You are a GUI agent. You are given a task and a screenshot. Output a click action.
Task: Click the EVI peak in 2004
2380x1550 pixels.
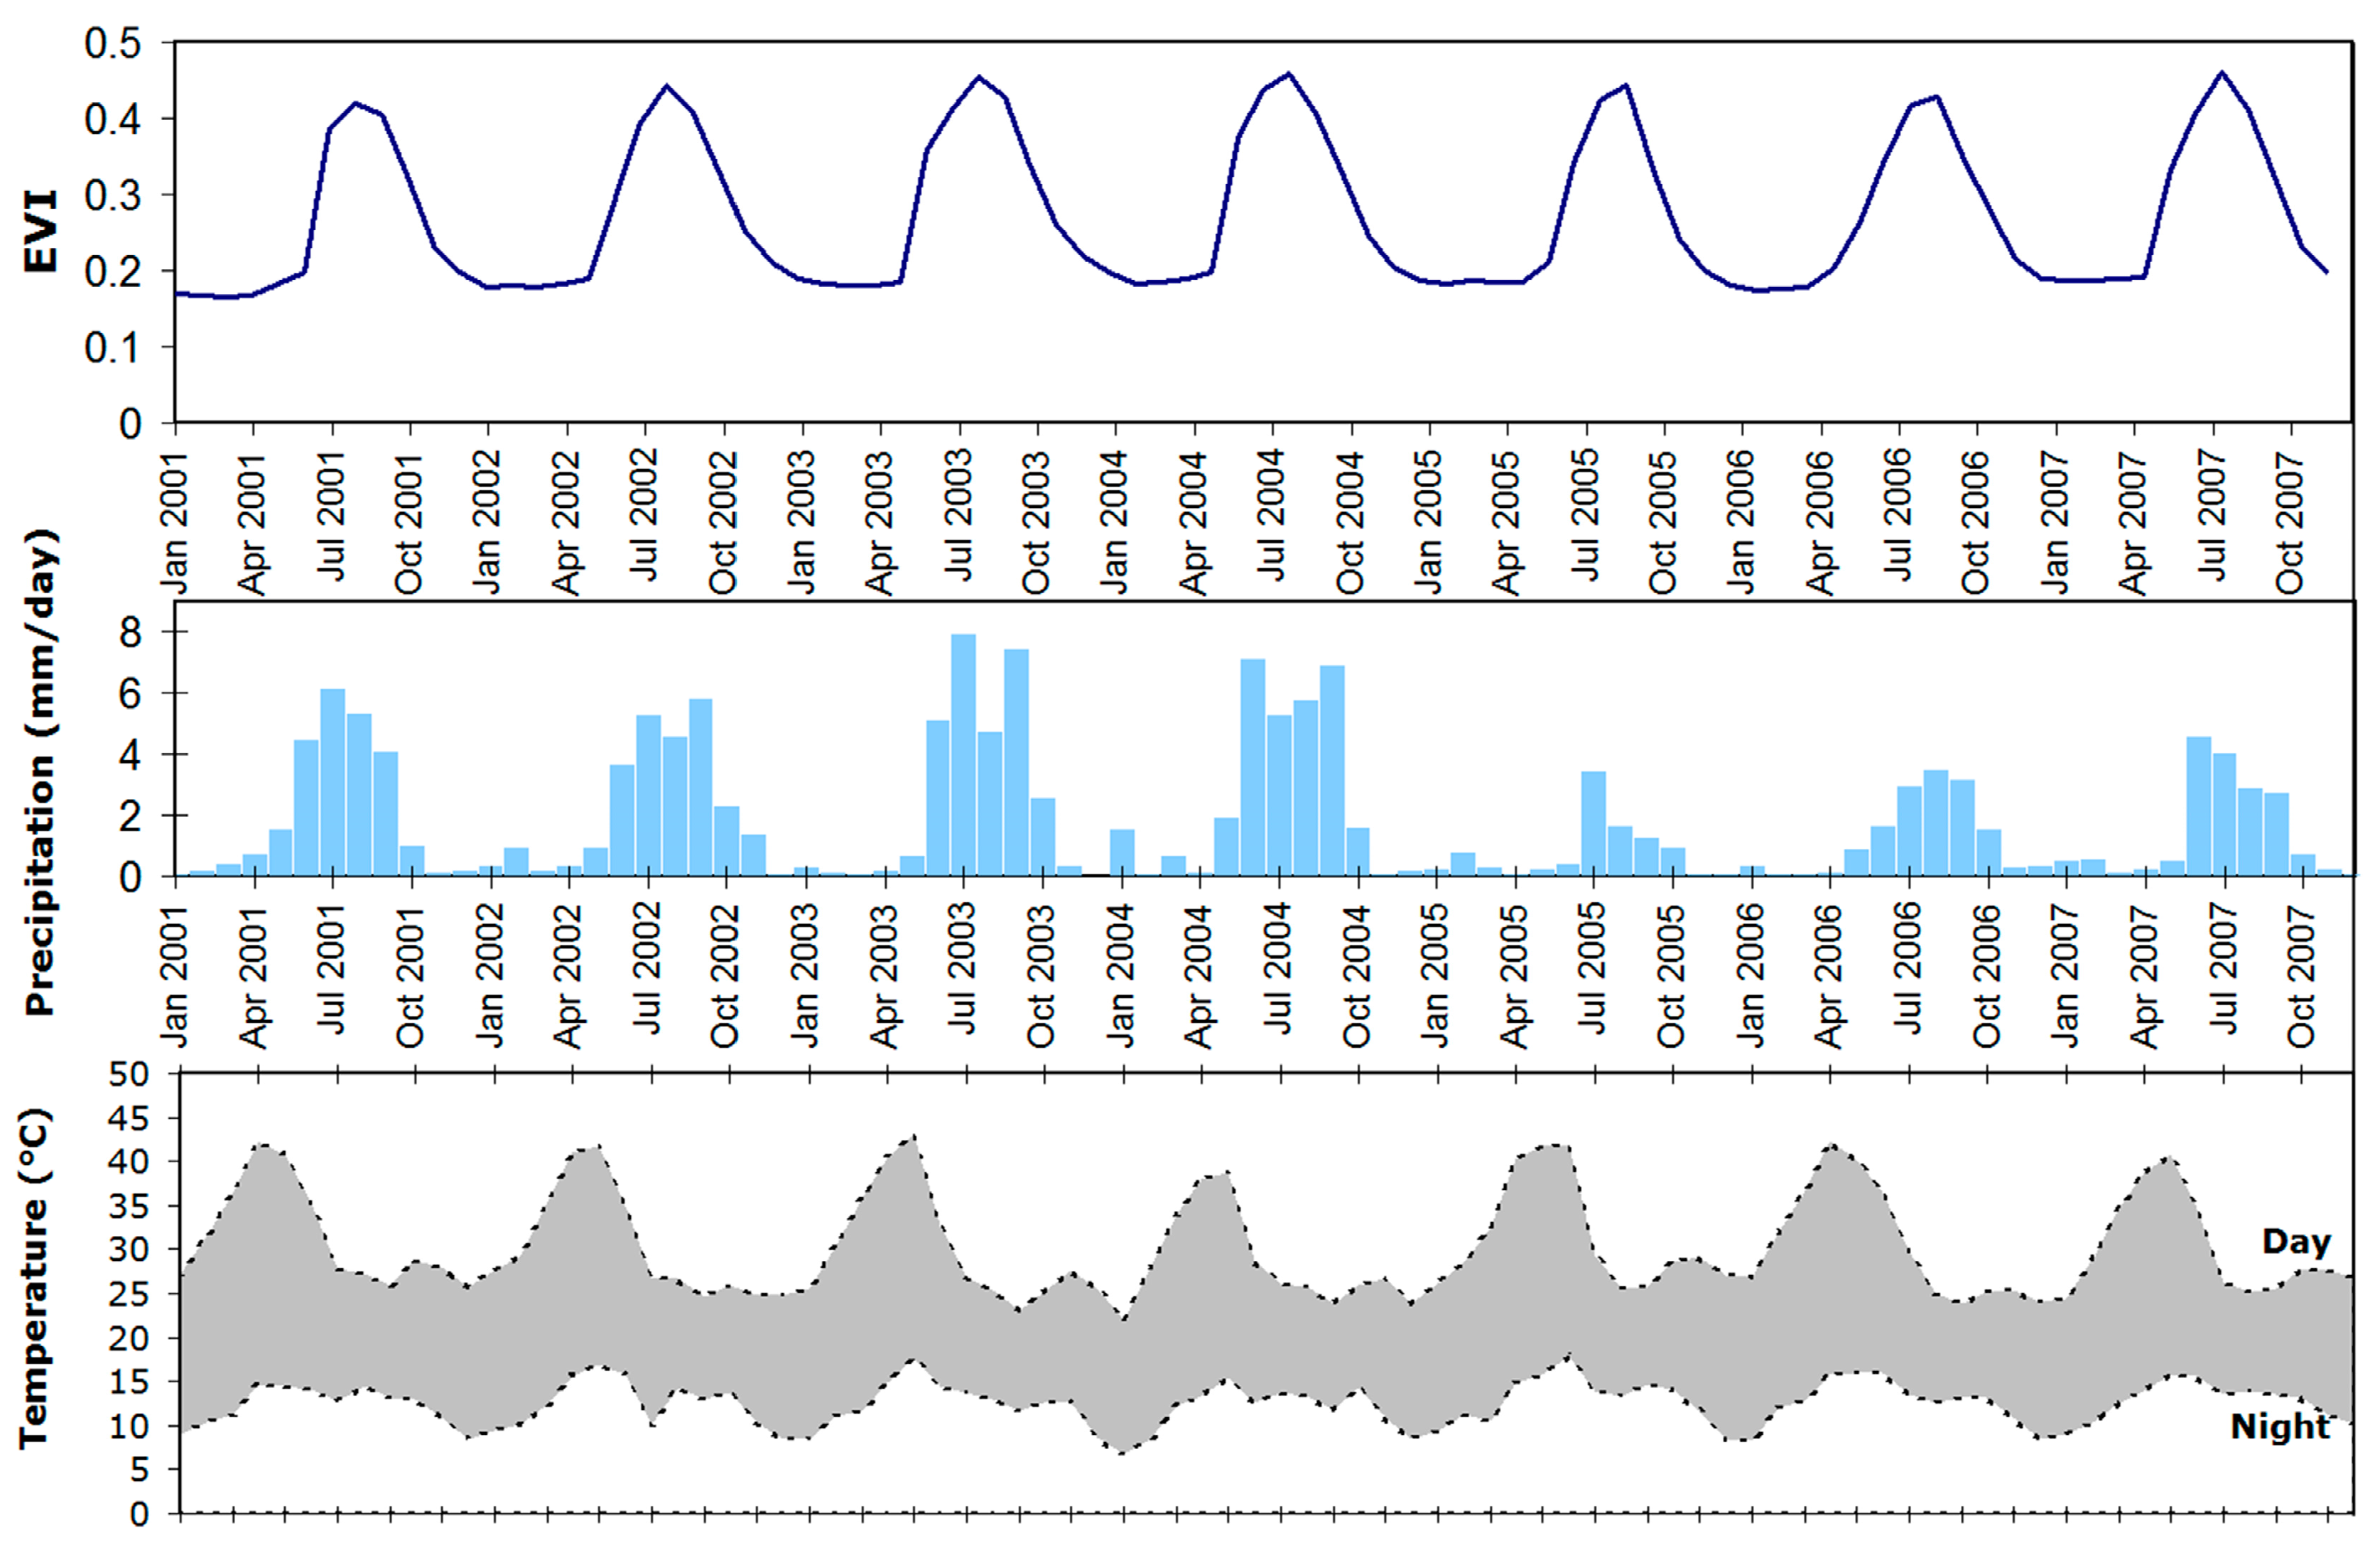(x=1289, y=74)
